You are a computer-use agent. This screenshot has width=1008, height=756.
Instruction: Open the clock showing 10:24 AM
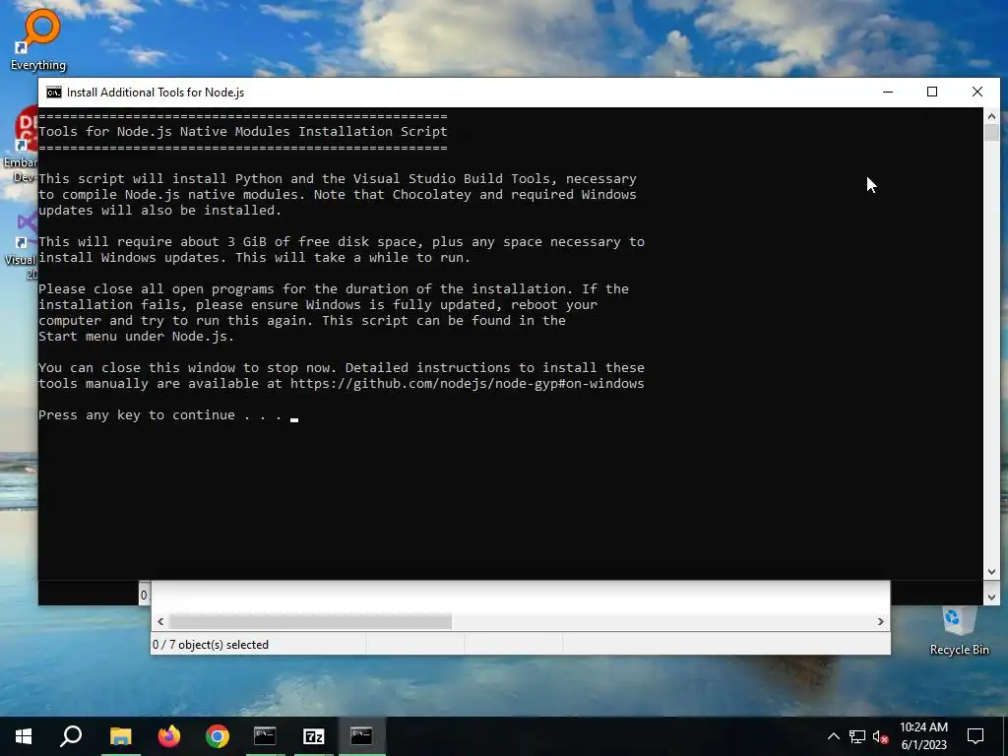(923, 736)
